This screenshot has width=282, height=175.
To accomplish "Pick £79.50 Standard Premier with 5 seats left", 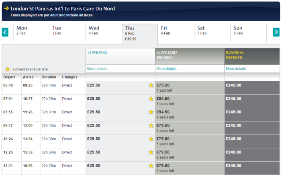I will click(190, 141).
